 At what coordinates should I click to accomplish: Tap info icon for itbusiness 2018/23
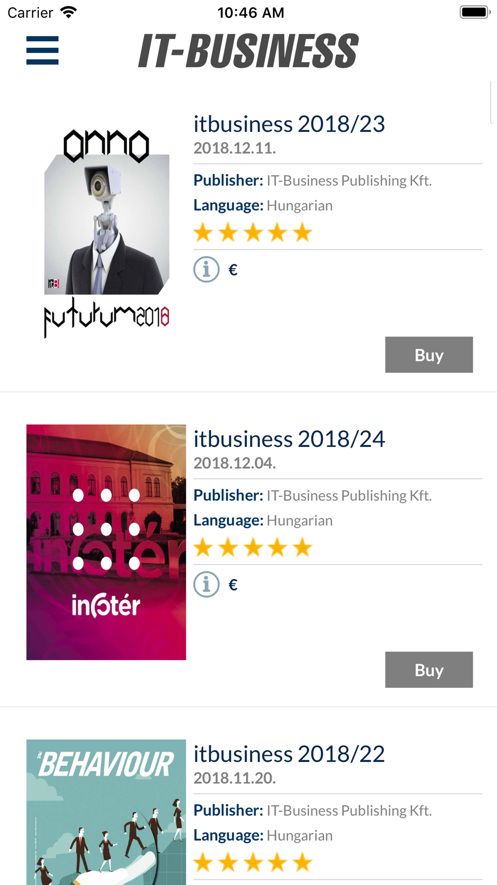pyautogui.click(x=206, y=269)
